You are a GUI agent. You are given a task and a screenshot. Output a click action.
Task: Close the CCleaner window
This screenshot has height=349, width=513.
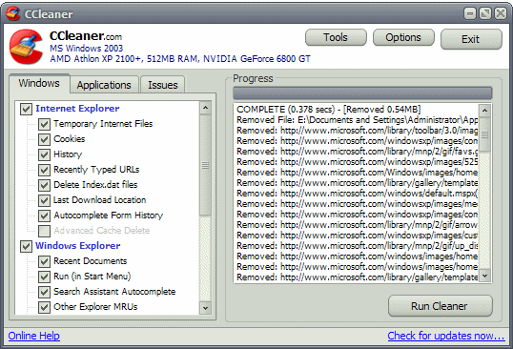[x=501, y=13]
